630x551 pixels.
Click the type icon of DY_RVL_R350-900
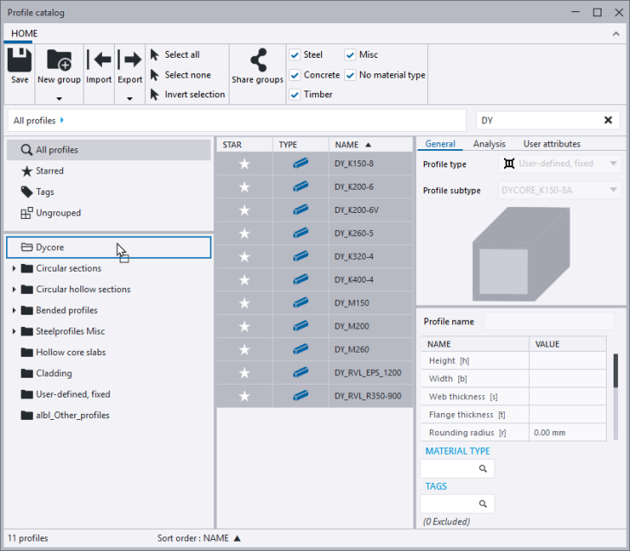[x=300, y=396]
